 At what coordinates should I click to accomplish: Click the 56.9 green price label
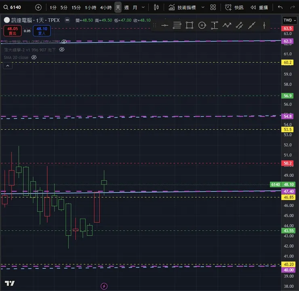[x=288, y=96]
